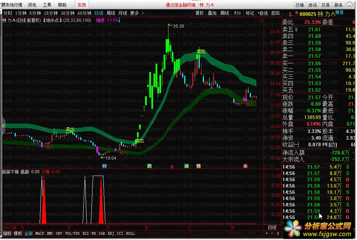Switch to the SAR indicator
The width and height of the screenshot is (357, 240).
102,233
